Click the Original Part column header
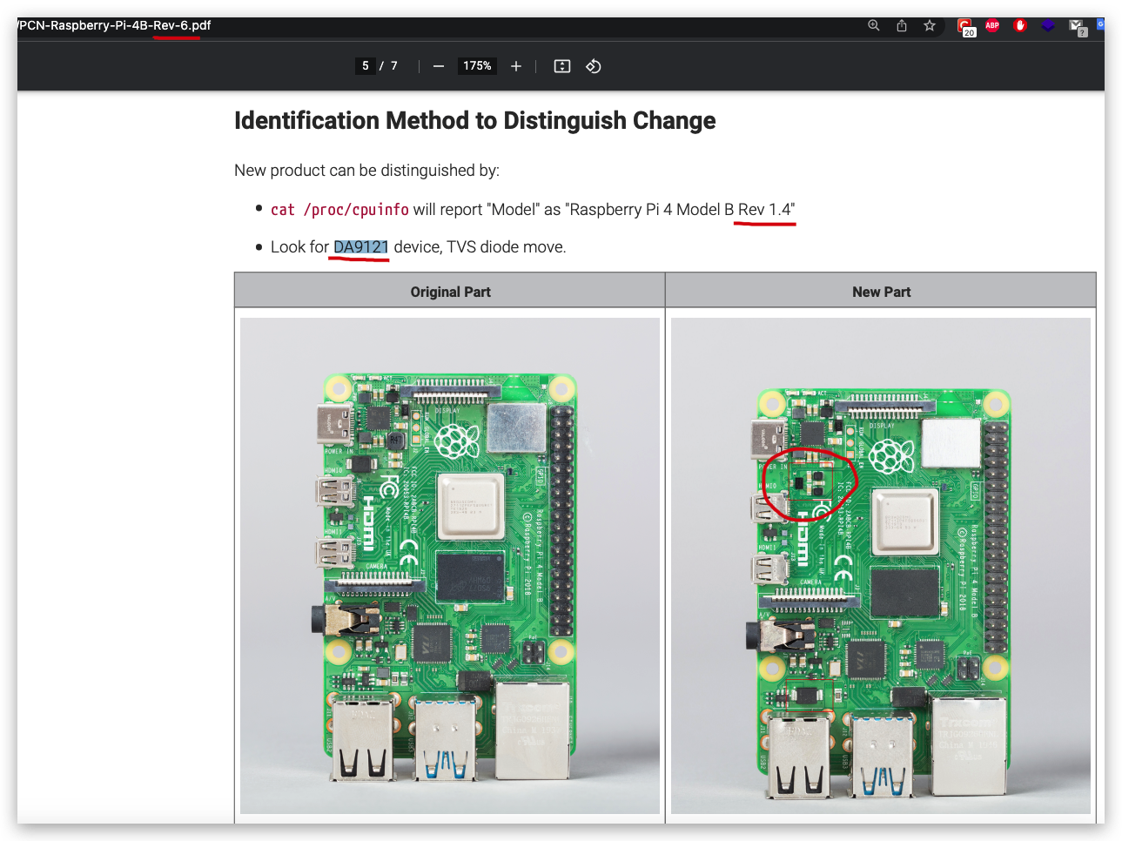 450,292
